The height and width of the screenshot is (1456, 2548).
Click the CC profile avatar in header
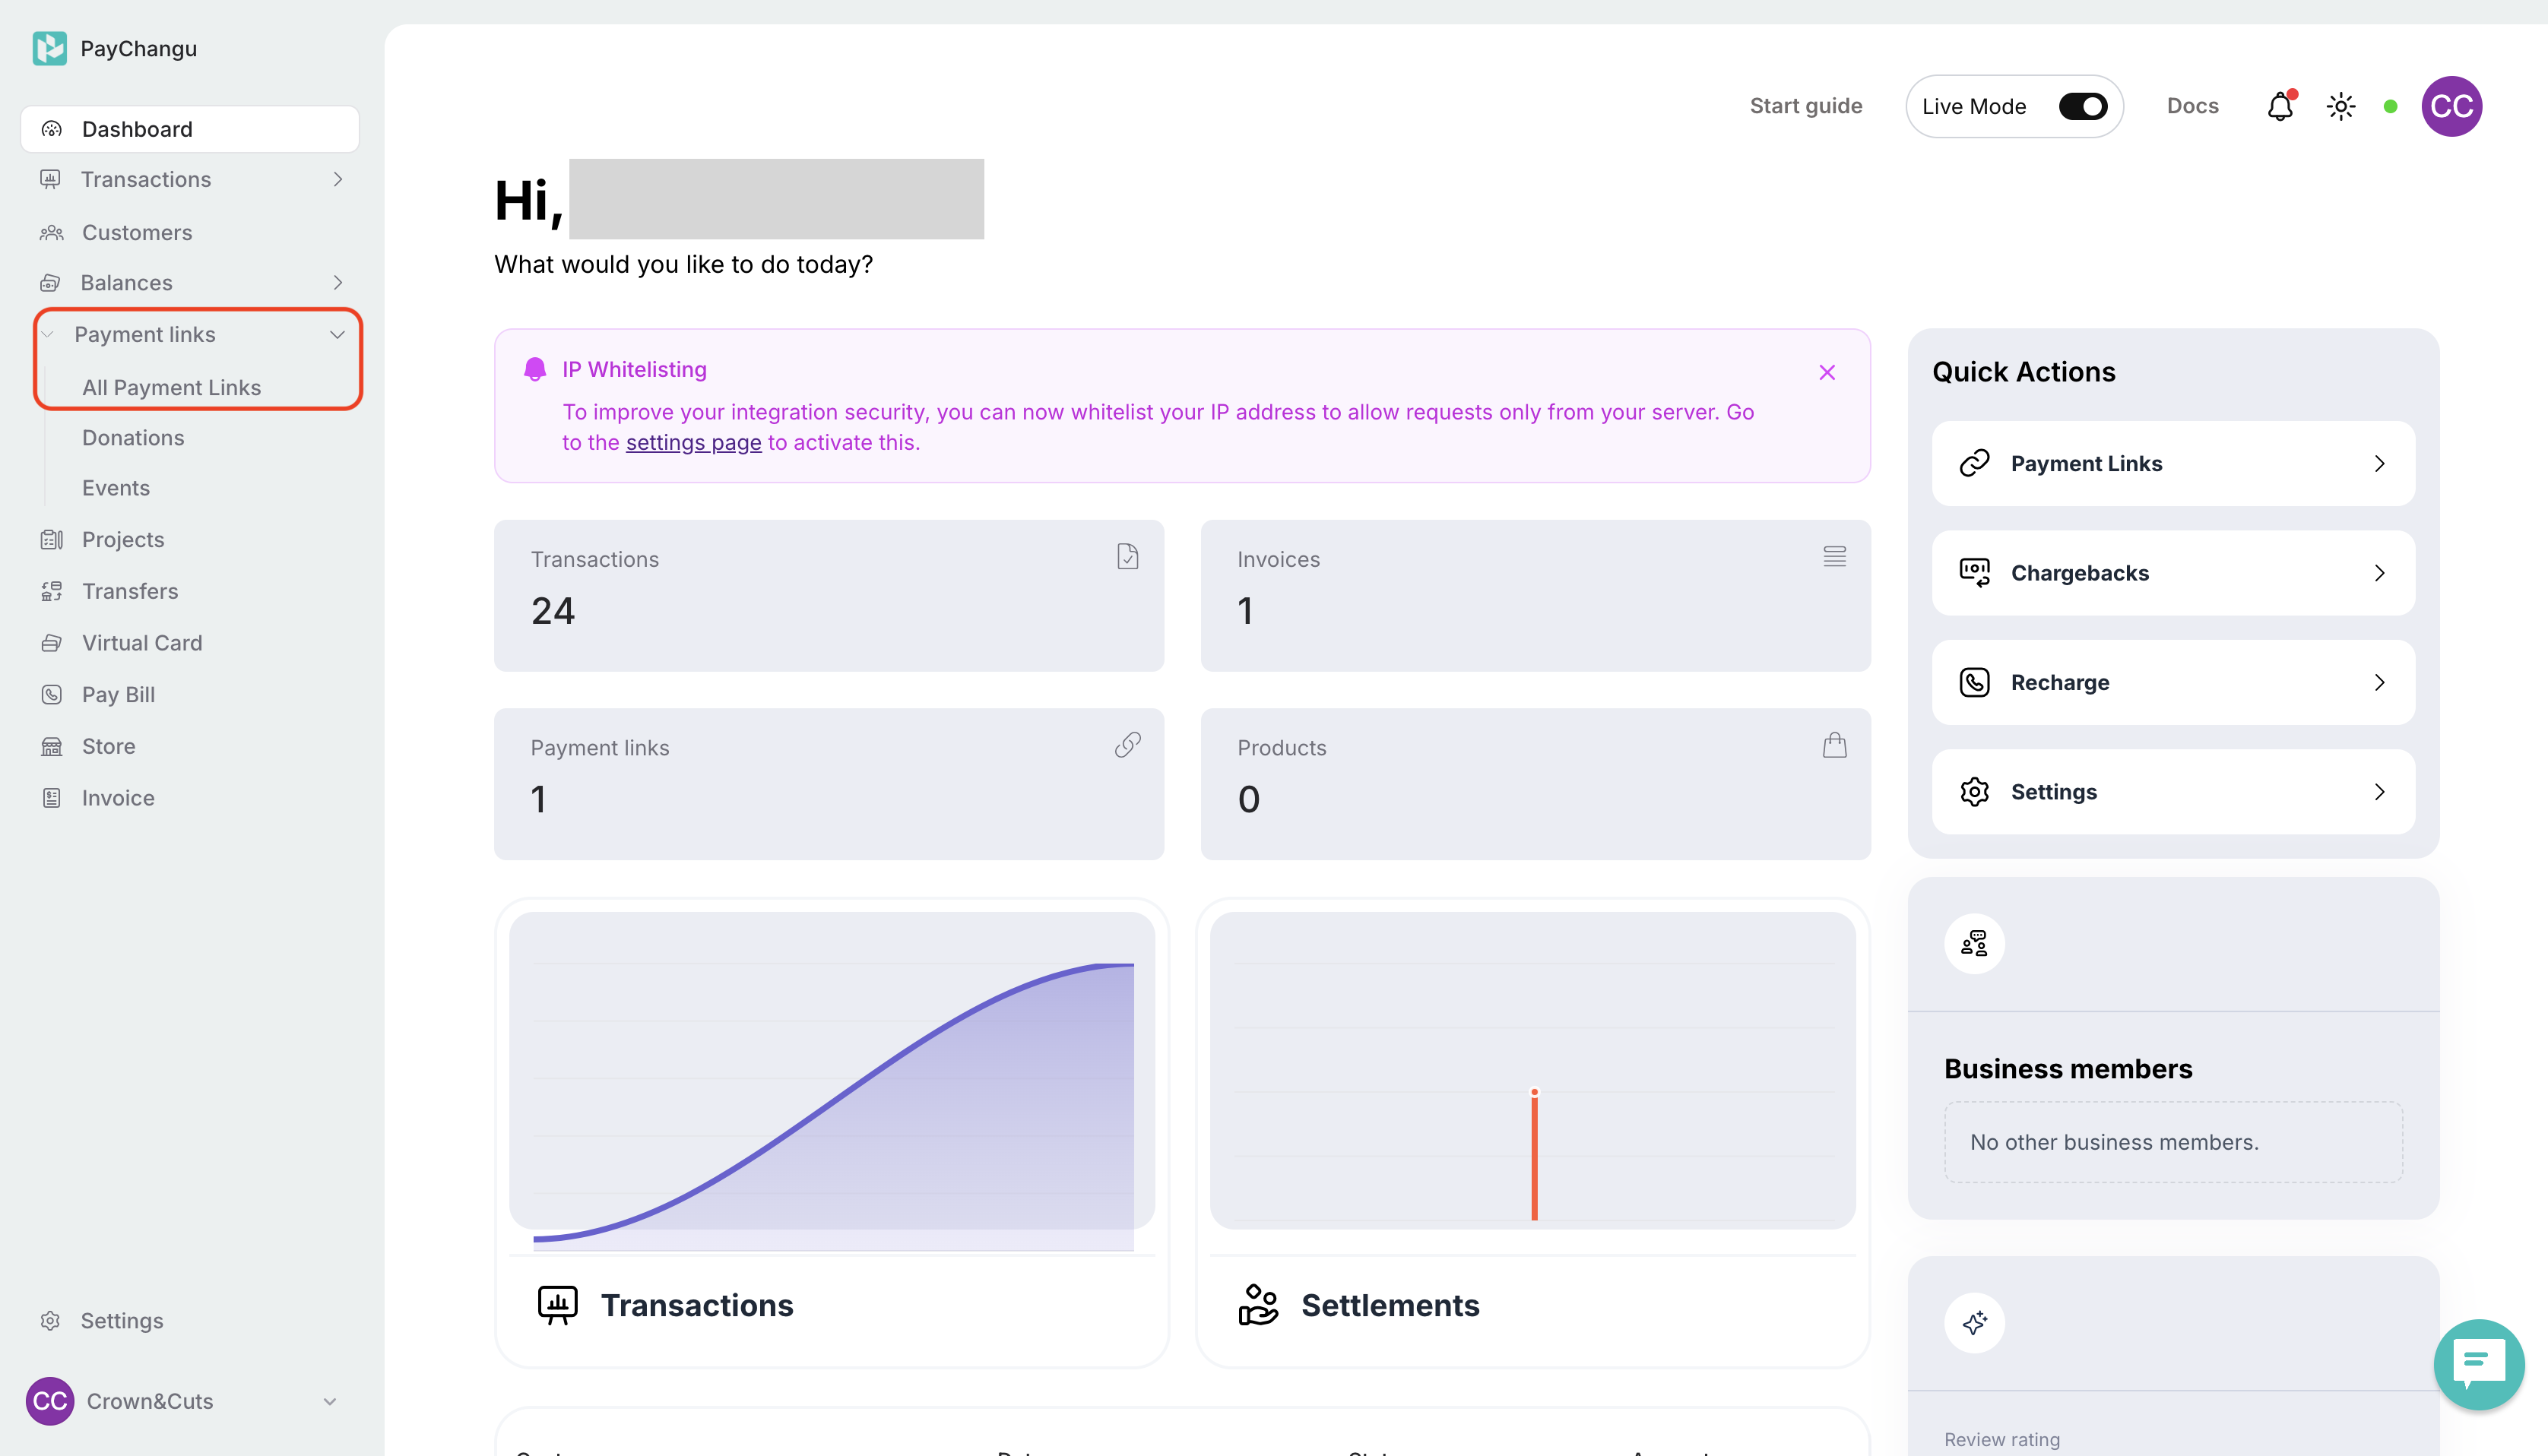point(2451,106)
